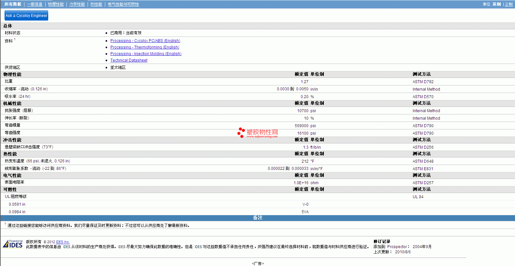Click 0.0591 in thickness entry

point(17,204)
